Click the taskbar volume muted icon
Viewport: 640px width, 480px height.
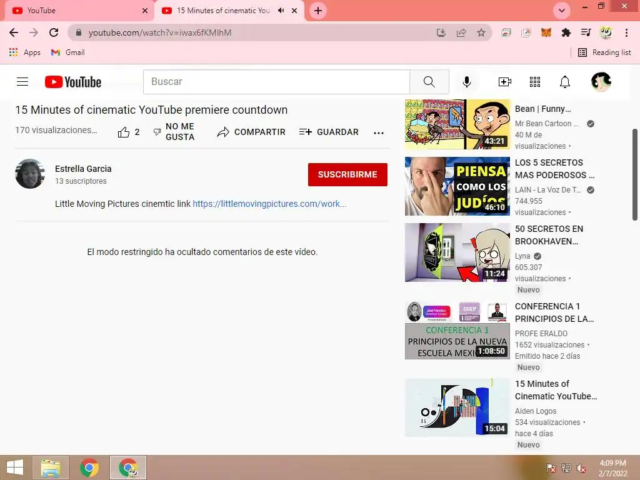tap(581, 468)
